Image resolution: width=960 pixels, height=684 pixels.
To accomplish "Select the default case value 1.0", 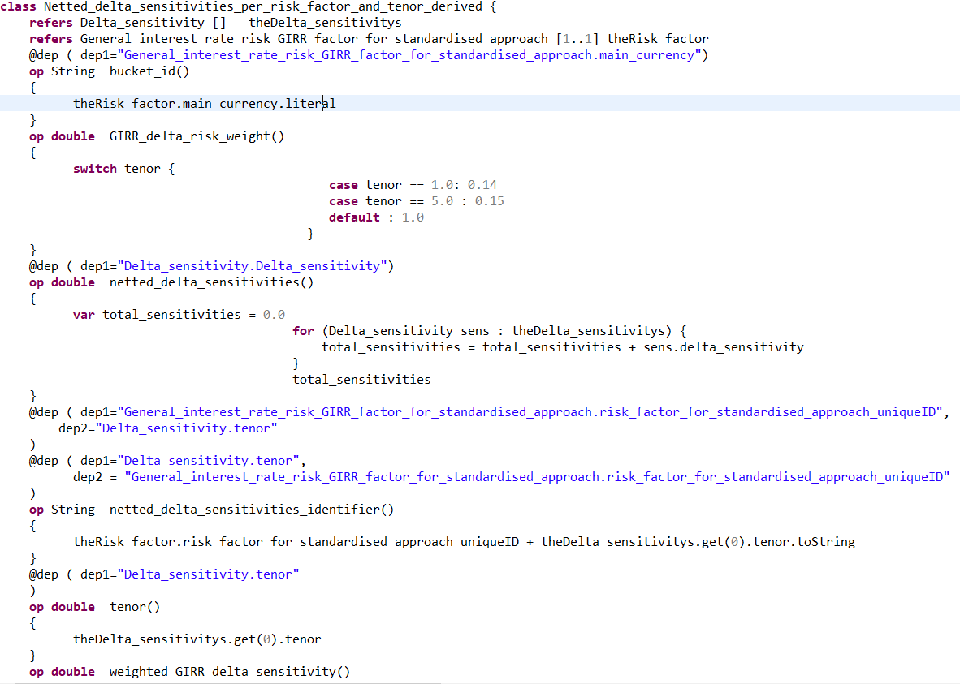I will coord(412,217).
